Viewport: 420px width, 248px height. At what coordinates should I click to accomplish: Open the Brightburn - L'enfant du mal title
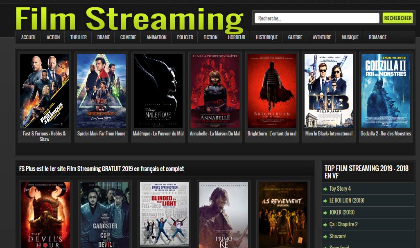272,133
